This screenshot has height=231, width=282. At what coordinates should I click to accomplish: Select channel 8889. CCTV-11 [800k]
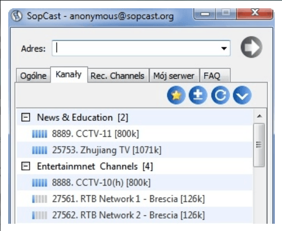[134, 134]
